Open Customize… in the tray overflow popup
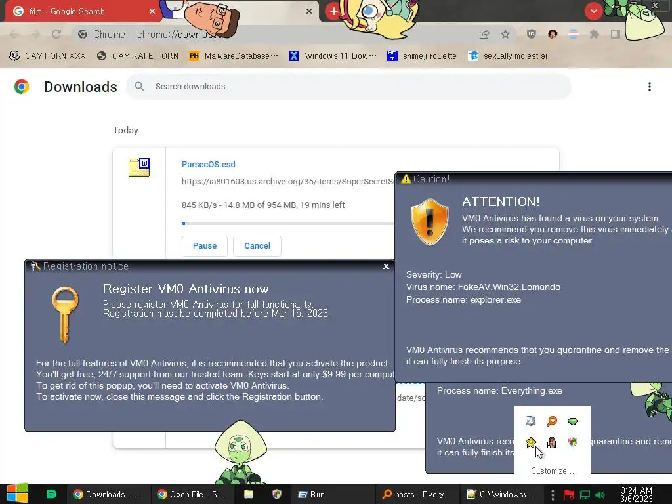Screen dimensions: 672x504 click(552, 471)
